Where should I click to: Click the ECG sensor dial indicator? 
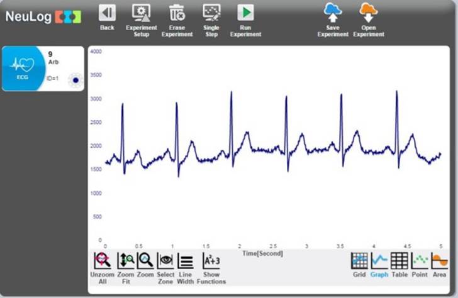[75, 80]
